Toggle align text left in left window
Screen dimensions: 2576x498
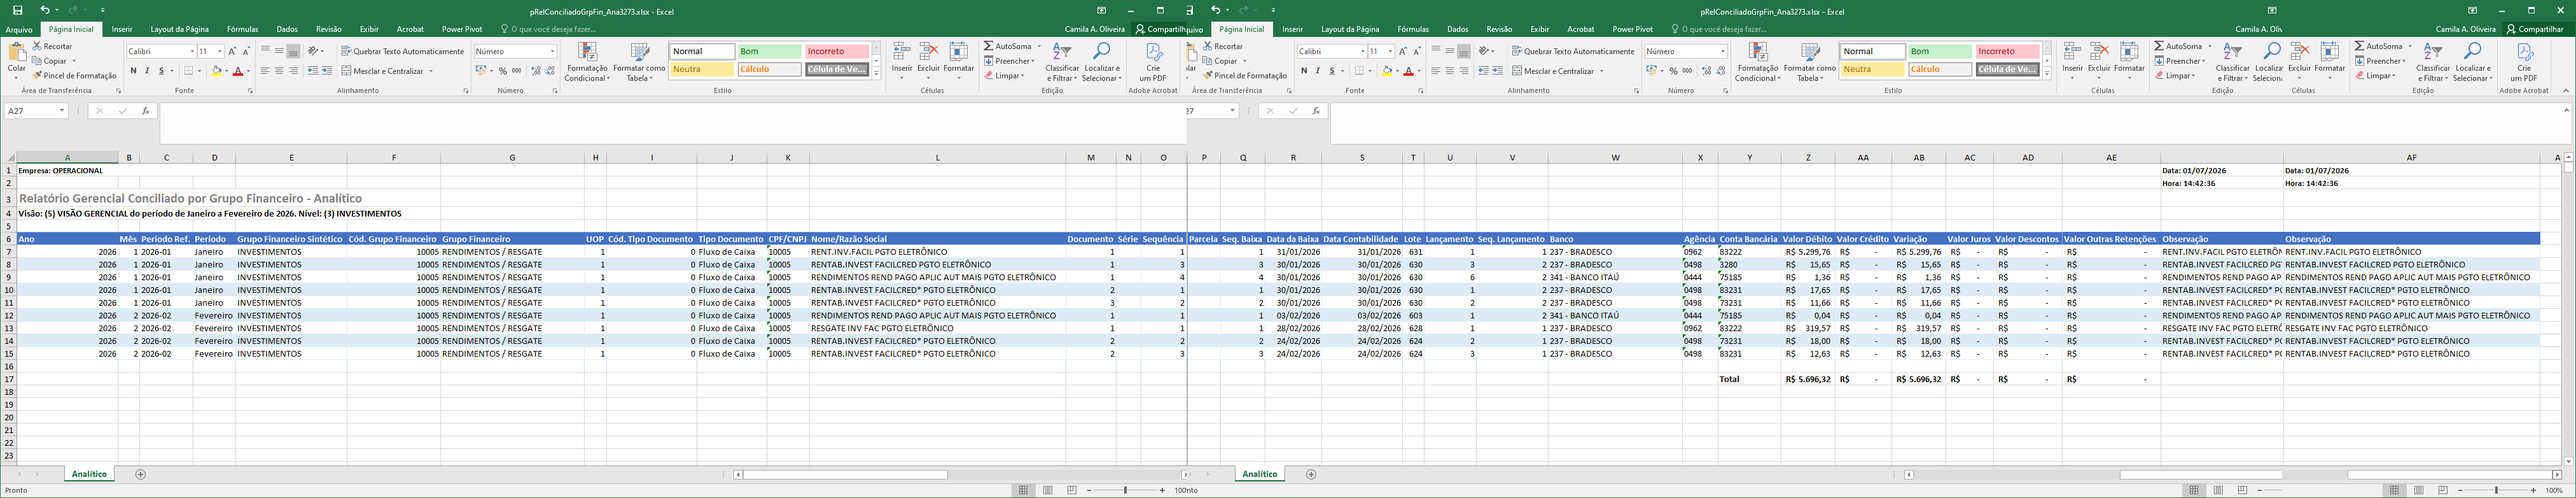(x=265, y=71)
